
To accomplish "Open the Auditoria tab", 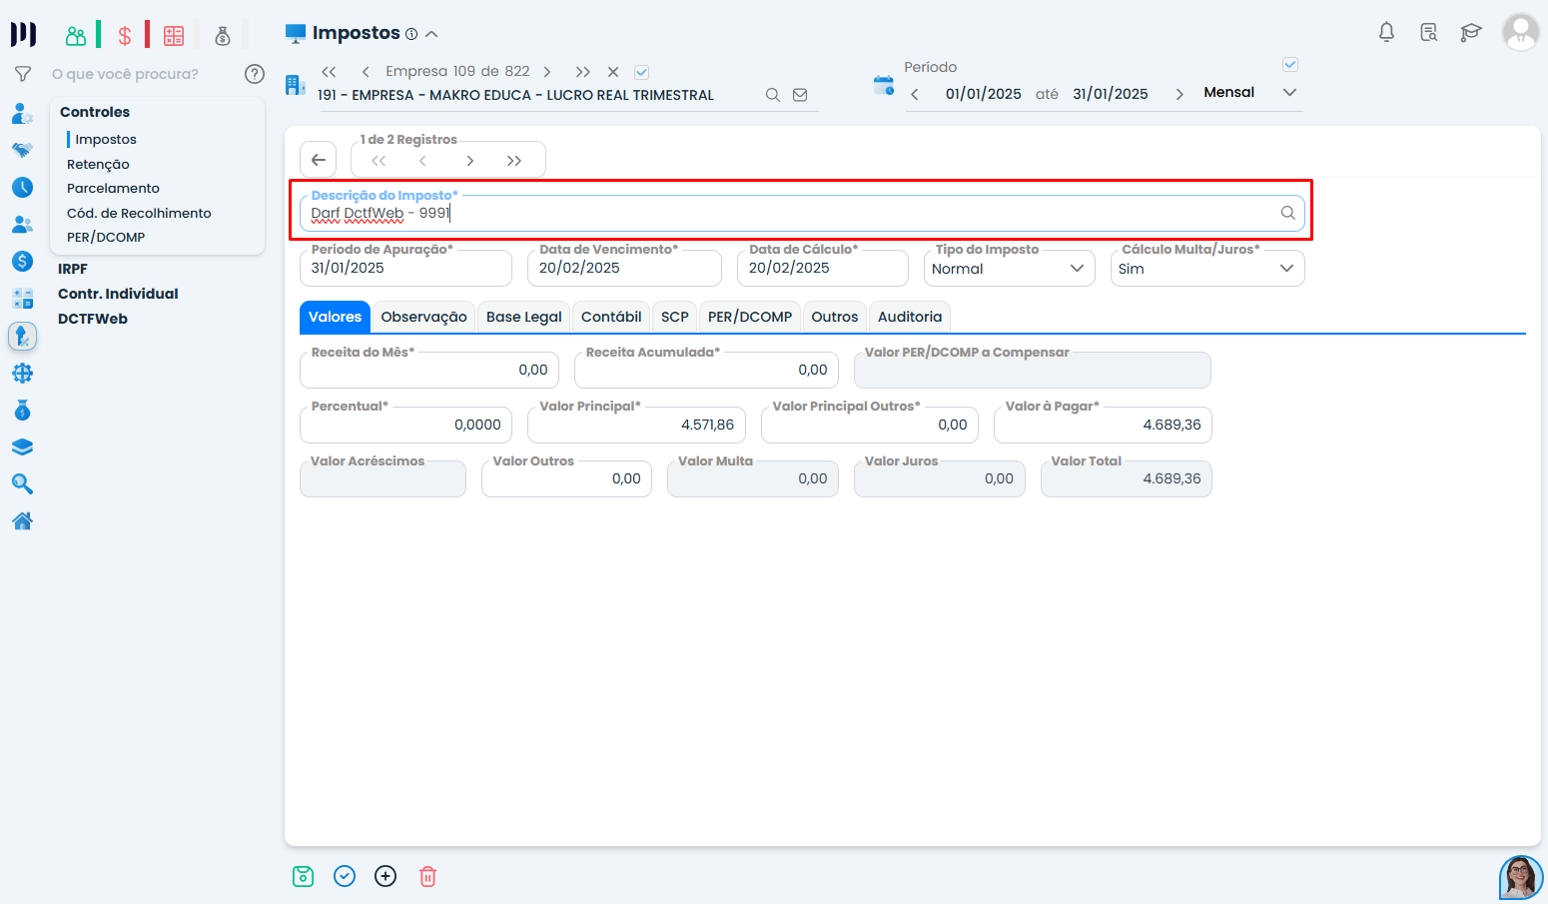I will [x=909, y=317].
